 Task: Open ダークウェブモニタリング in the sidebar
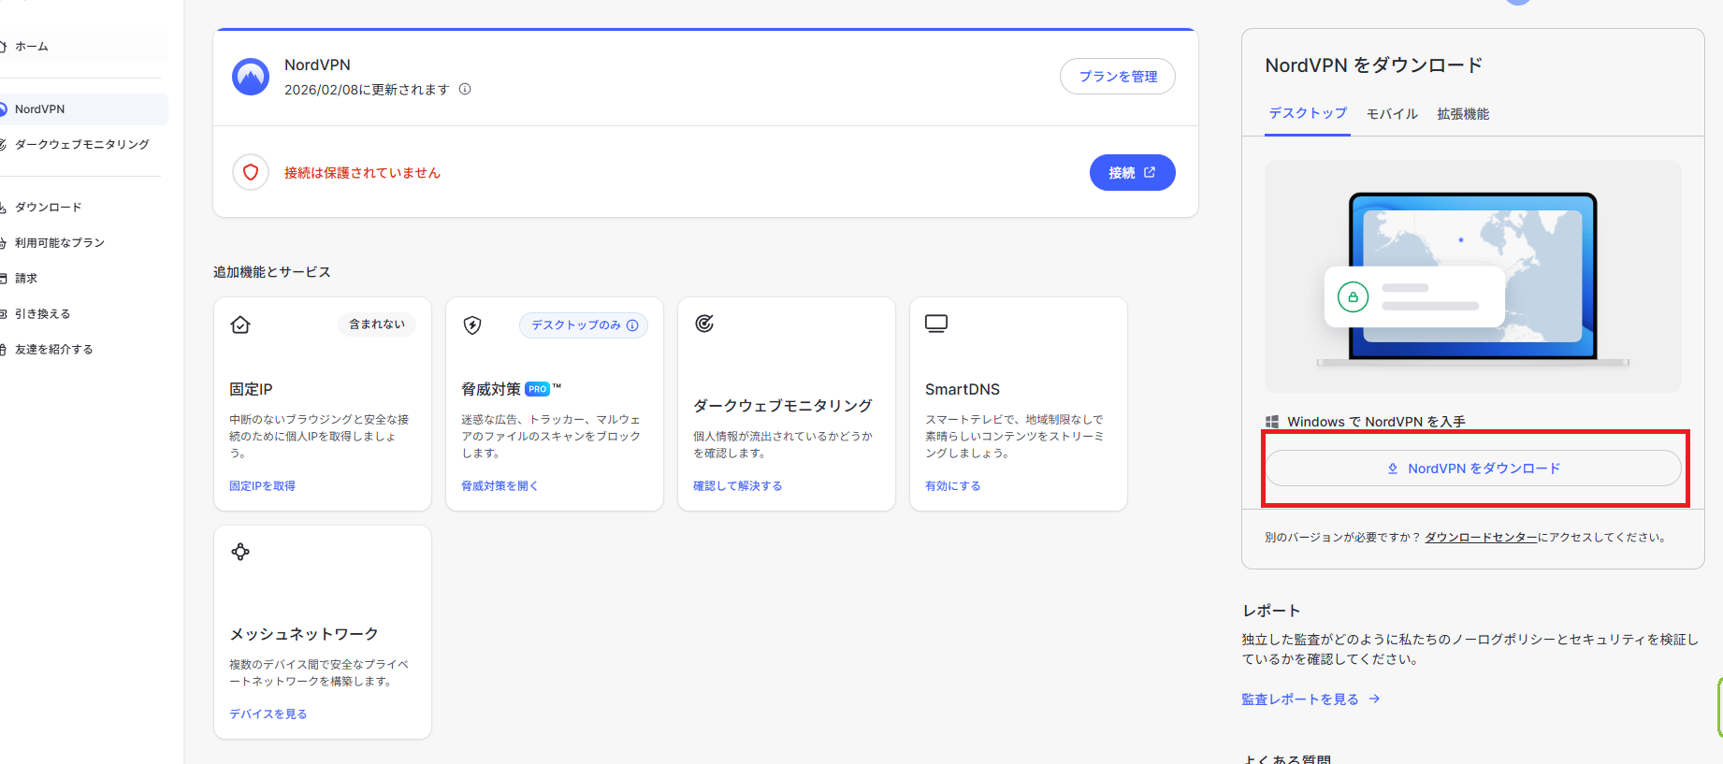(82, 145)
